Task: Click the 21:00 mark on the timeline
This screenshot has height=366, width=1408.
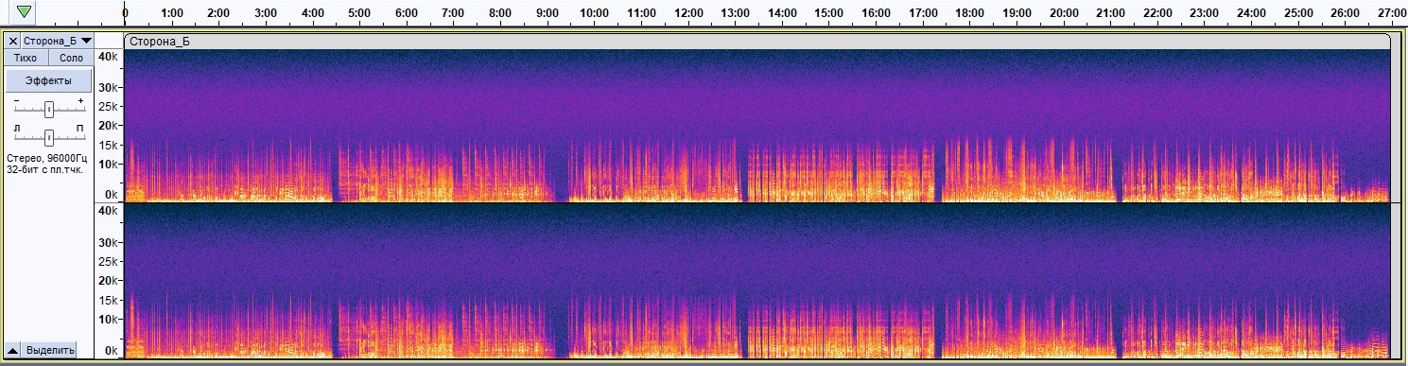Action: [x=1109, y=13]
